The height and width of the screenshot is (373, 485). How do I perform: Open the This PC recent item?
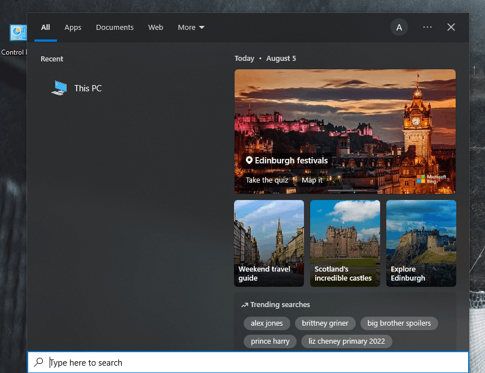coord(77,88)
